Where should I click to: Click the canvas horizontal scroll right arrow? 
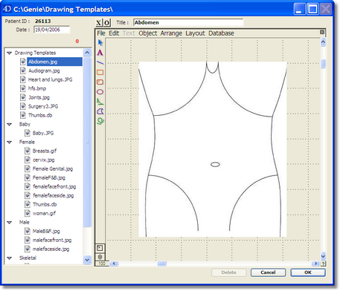(x=315, y=264)
